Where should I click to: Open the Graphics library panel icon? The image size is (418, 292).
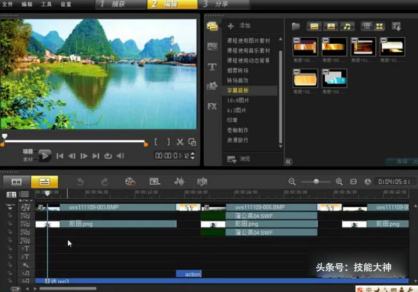tap(212, 86)
